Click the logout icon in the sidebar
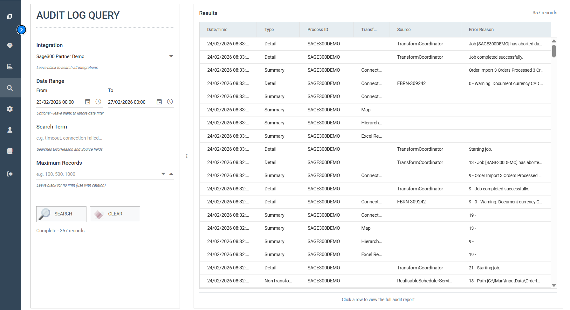Screen dimensions: 570x310 (x=10, y=174)
